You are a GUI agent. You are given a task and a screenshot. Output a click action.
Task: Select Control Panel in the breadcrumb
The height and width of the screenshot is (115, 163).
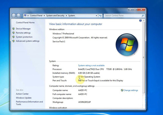point(36,15)
